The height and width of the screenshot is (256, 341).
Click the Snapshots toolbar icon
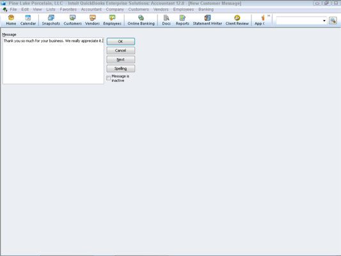click(51, 20)
